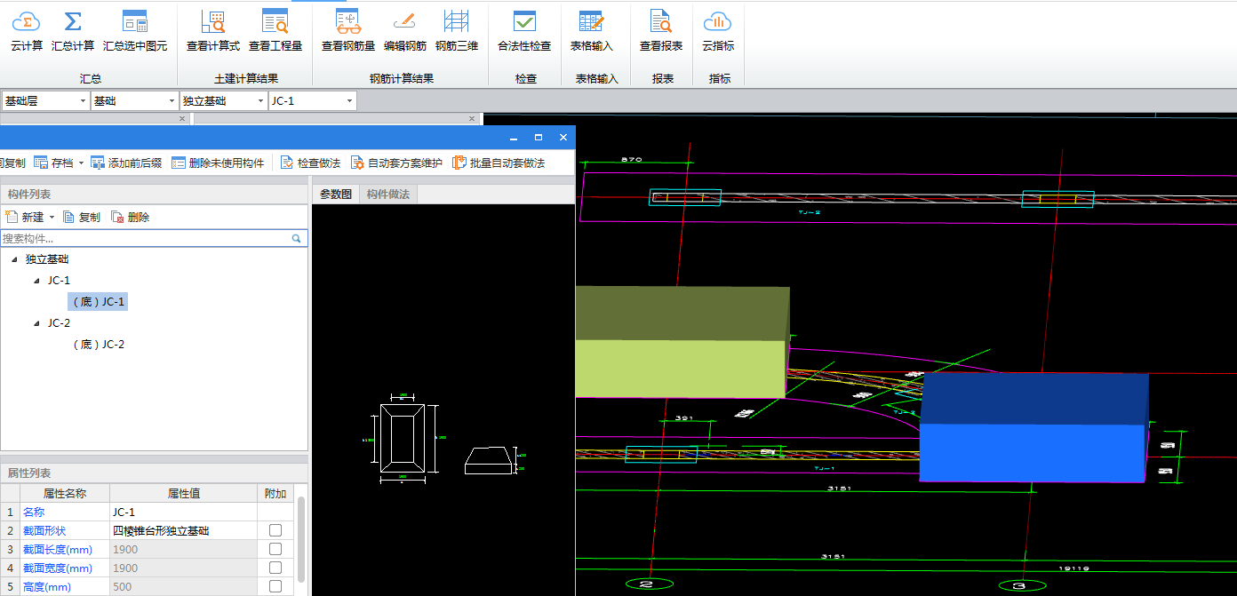The image size is (1237, 596).
Task: Activate 编辑钢筋 tool
Action: (x=404, y=32)
